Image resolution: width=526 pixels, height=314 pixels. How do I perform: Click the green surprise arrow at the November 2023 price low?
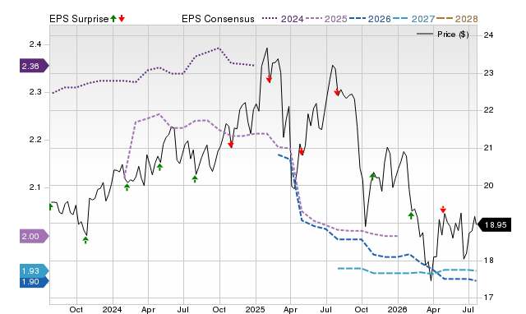coord(85,240)
